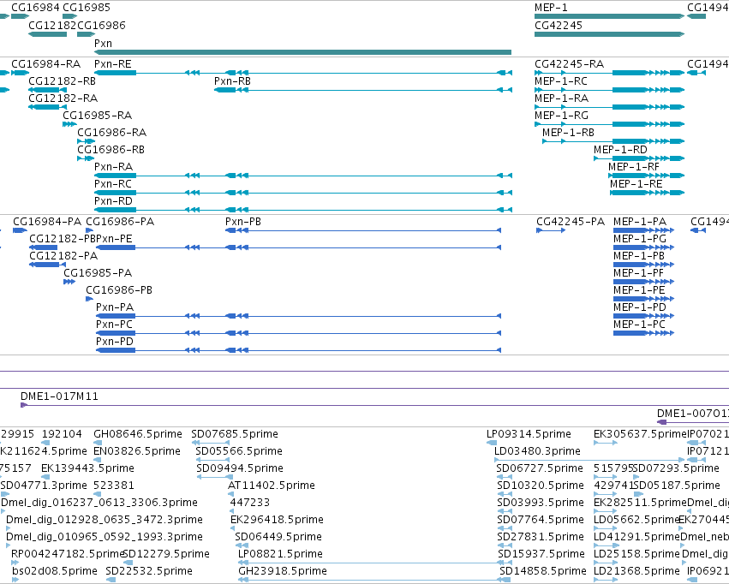
Task: Select the MEP-1-RD transcript
Action: (639, 158)
